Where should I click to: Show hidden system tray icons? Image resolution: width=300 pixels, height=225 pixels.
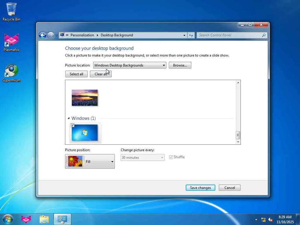[256, 219]
